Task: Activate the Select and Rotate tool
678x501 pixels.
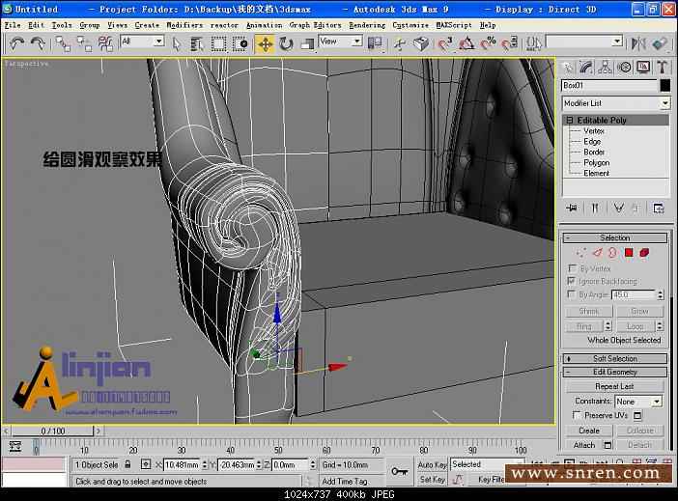Action: [286, 42]
